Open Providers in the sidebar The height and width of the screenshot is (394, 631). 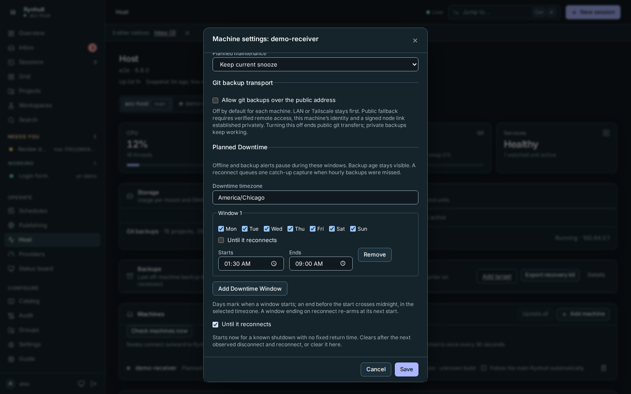[x=53, y=254]
